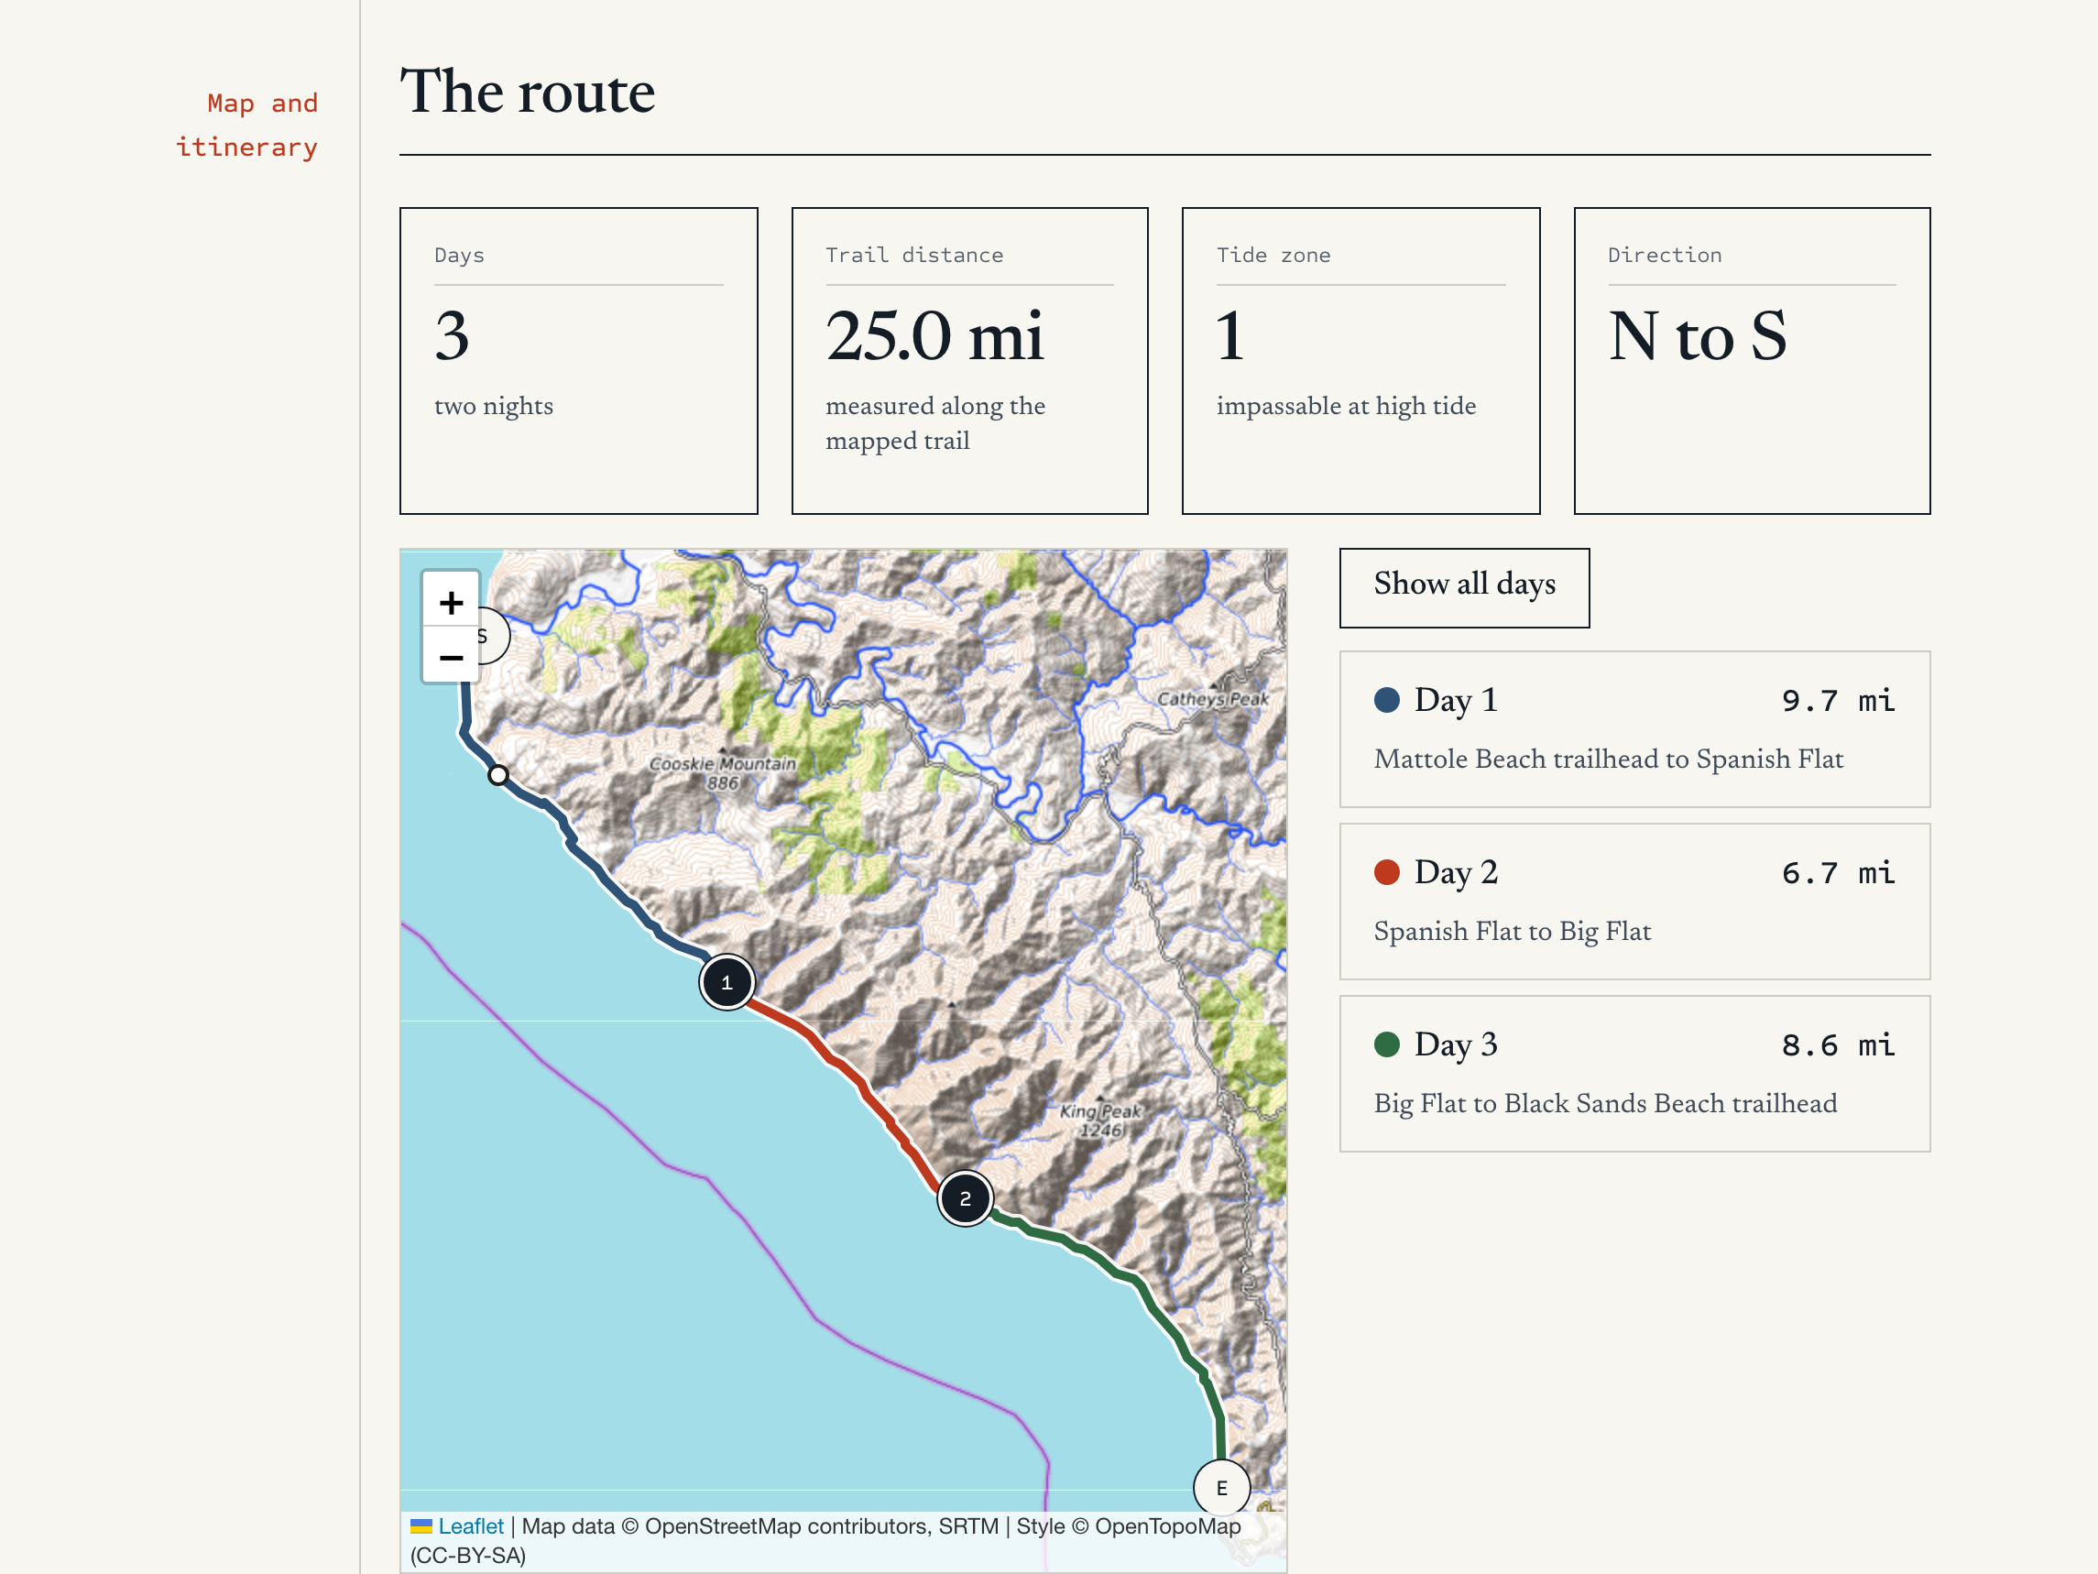Click the red Day 2 color dot
This screenshot has height=1574, width=2098.
[x=1387, y=872]
